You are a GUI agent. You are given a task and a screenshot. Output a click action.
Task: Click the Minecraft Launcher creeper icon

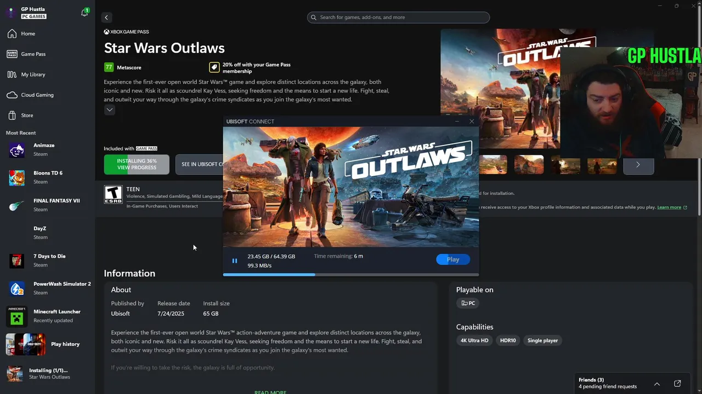(16, 316)
